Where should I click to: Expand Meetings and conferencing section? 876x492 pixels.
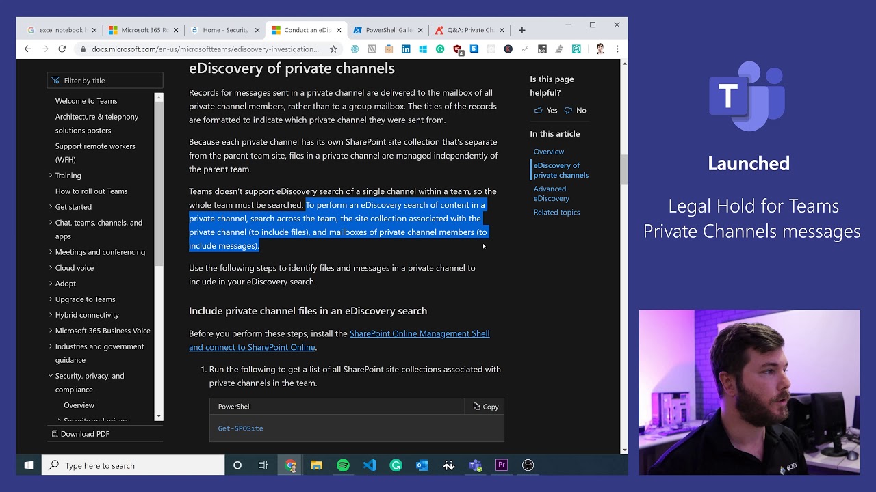pos(51,252)
